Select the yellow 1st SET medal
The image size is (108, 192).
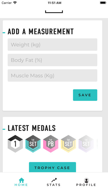pos(68,144)
